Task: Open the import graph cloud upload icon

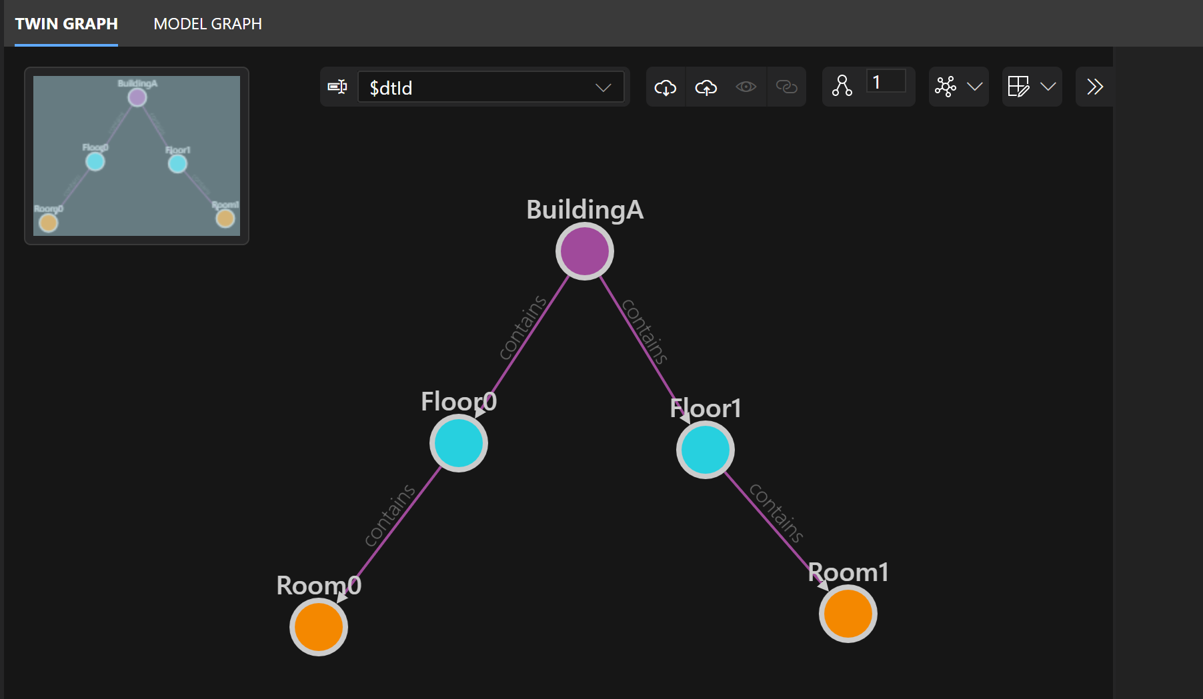Action: (706, 87)
